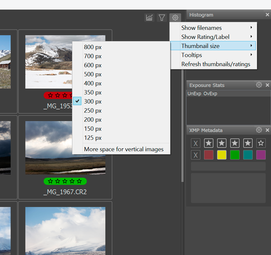The width and height of the screenshot is (271, 255).
Task: Open the histogram chart icon in toolbar
Action: [x=149, y=18]
